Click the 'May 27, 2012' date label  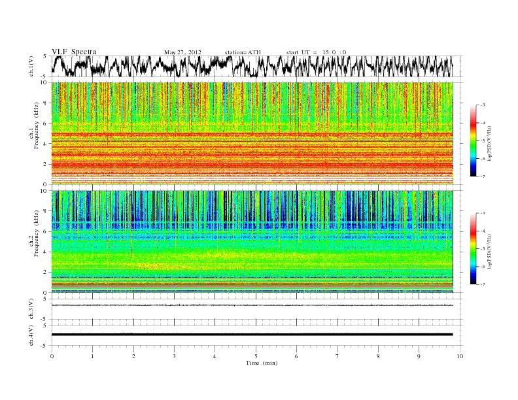pos(182,52)
